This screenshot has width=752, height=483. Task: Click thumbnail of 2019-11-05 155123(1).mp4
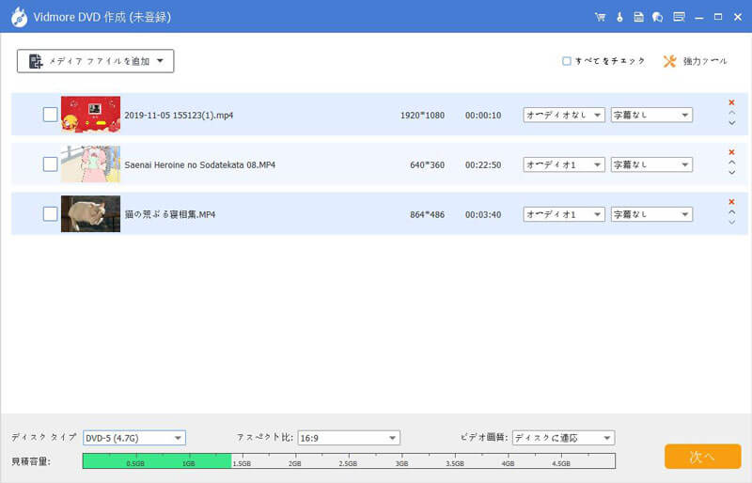[90, 114]
